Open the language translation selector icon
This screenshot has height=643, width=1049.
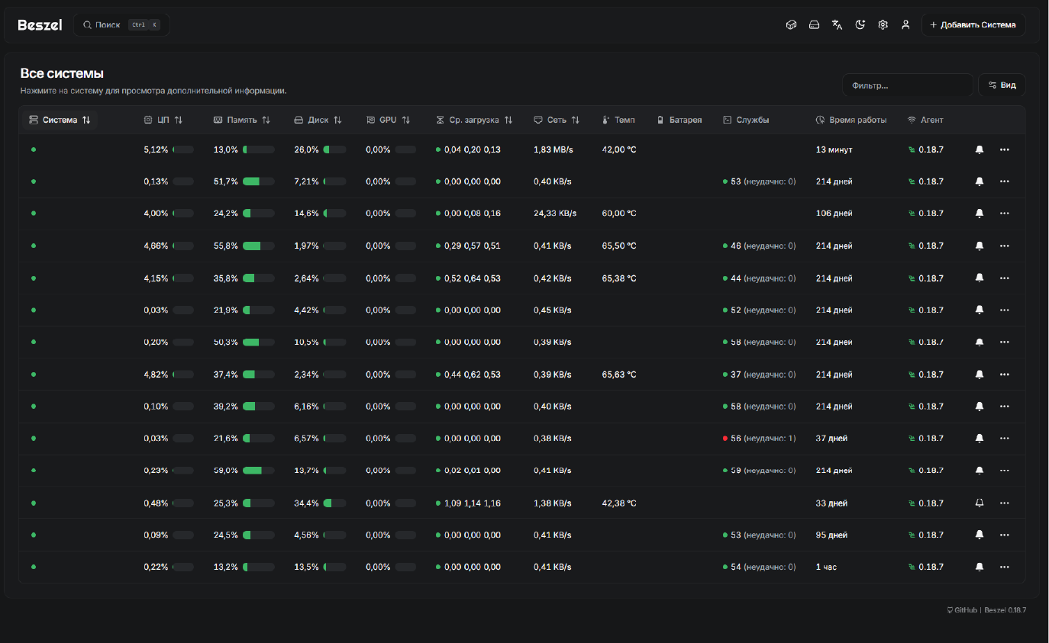click(837, 25)
